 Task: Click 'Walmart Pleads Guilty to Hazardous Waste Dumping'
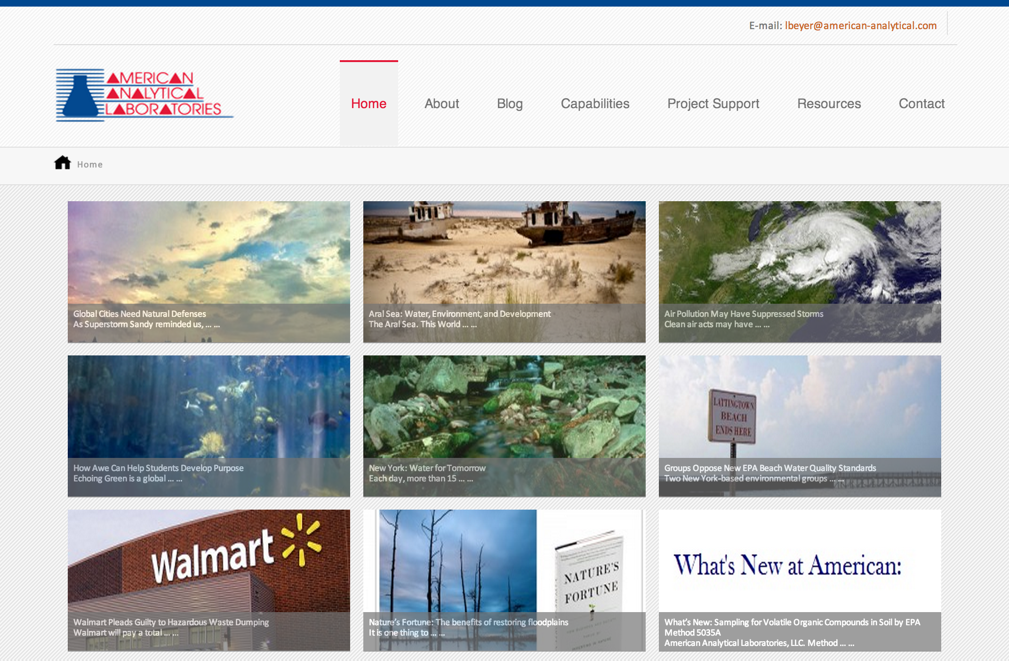pos(171,622)
